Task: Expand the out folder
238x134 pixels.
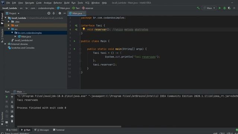Action: click(9, 25)
